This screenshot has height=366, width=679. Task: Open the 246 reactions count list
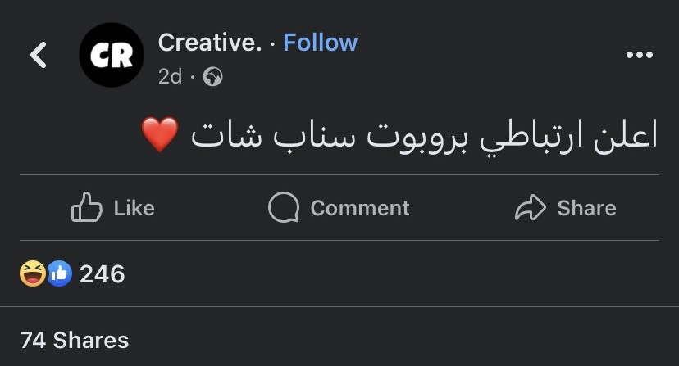(103, 273)
